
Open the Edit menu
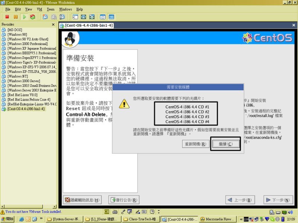[x=18, y=9]
